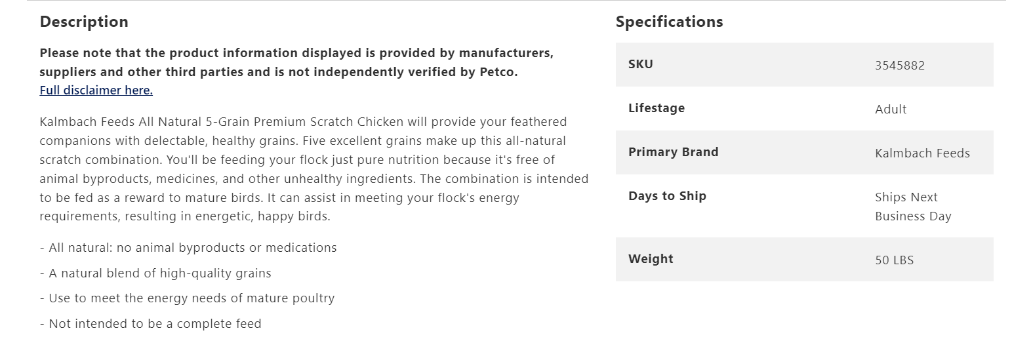The image size is (1012, 360).
Task: Click the Specifications heading
Action: tap(669, 22)
